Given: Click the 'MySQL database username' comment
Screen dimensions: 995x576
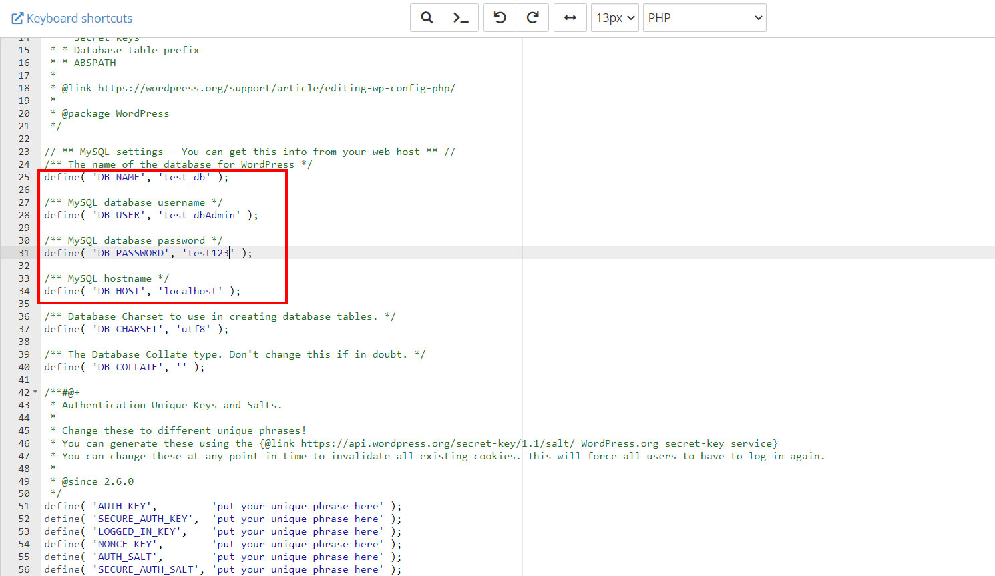Looking at the screenshot, I should pos(134,202).
